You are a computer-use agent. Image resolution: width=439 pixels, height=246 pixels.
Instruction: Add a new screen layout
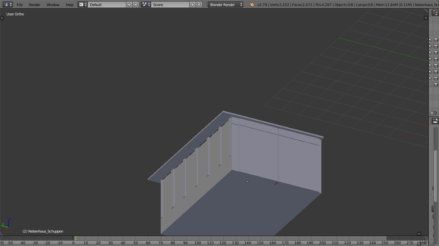(x=129, y=4)
